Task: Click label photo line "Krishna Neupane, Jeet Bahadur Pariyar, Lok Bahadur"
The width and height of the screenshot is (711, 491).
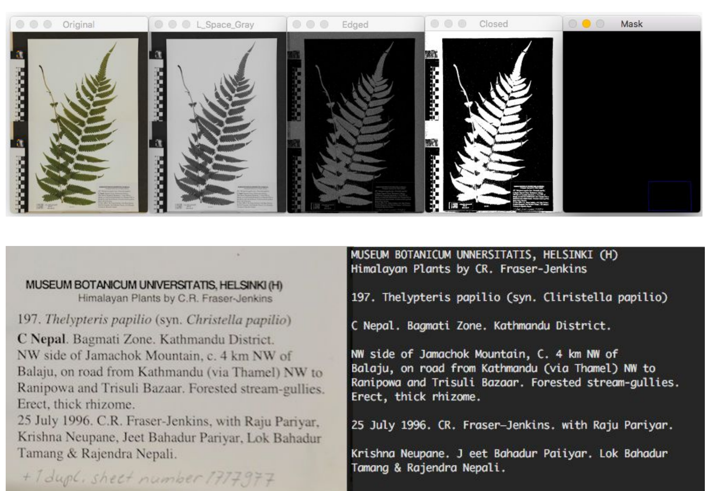Action: [x=169, y=437]
